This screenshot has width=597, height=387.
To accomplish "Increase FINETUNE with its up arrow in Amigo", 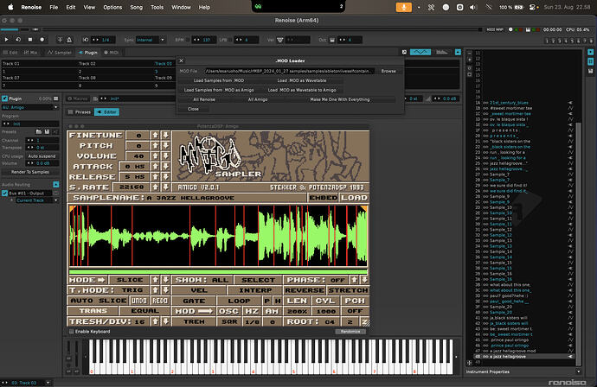I will (156, 136).
